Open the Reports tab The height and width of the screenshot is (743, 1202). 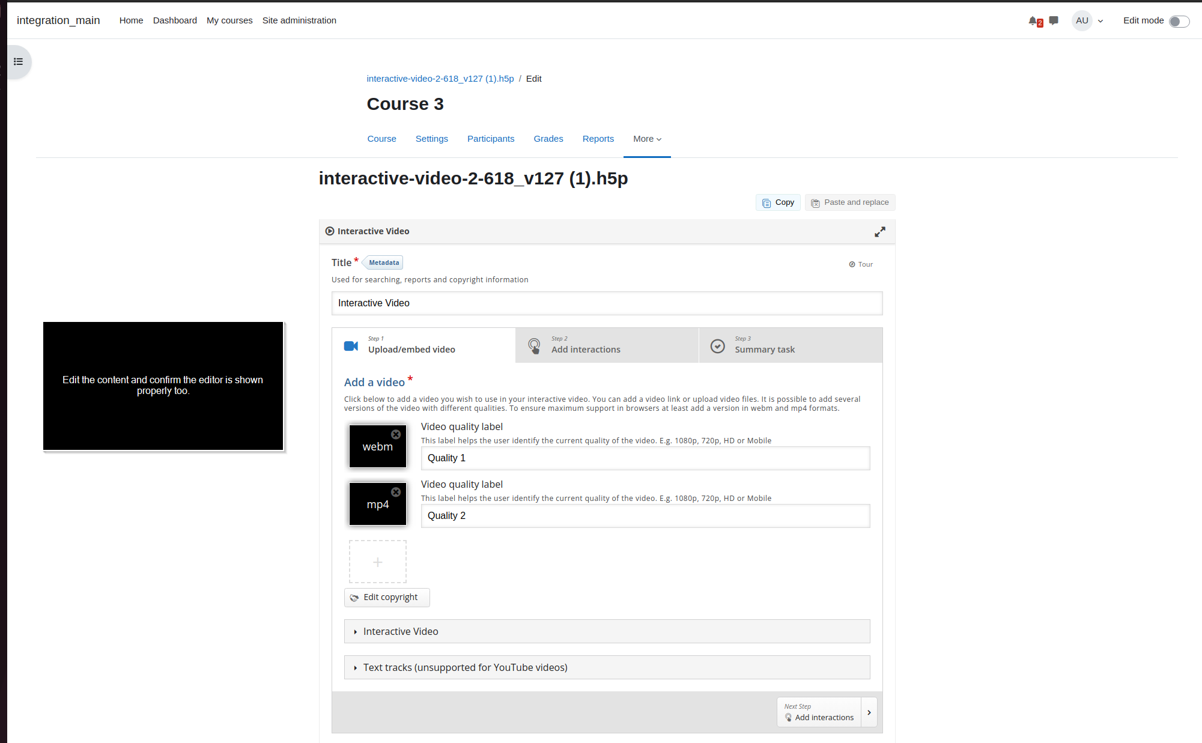click(598, 139)
